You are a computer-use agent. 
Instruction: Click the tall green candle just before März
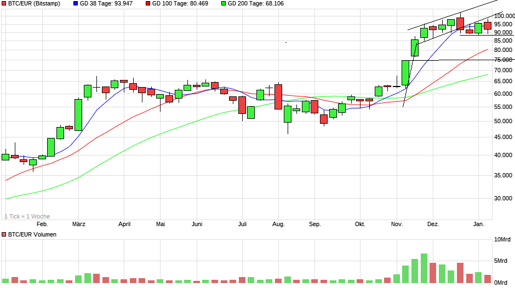tap(78, 115)
